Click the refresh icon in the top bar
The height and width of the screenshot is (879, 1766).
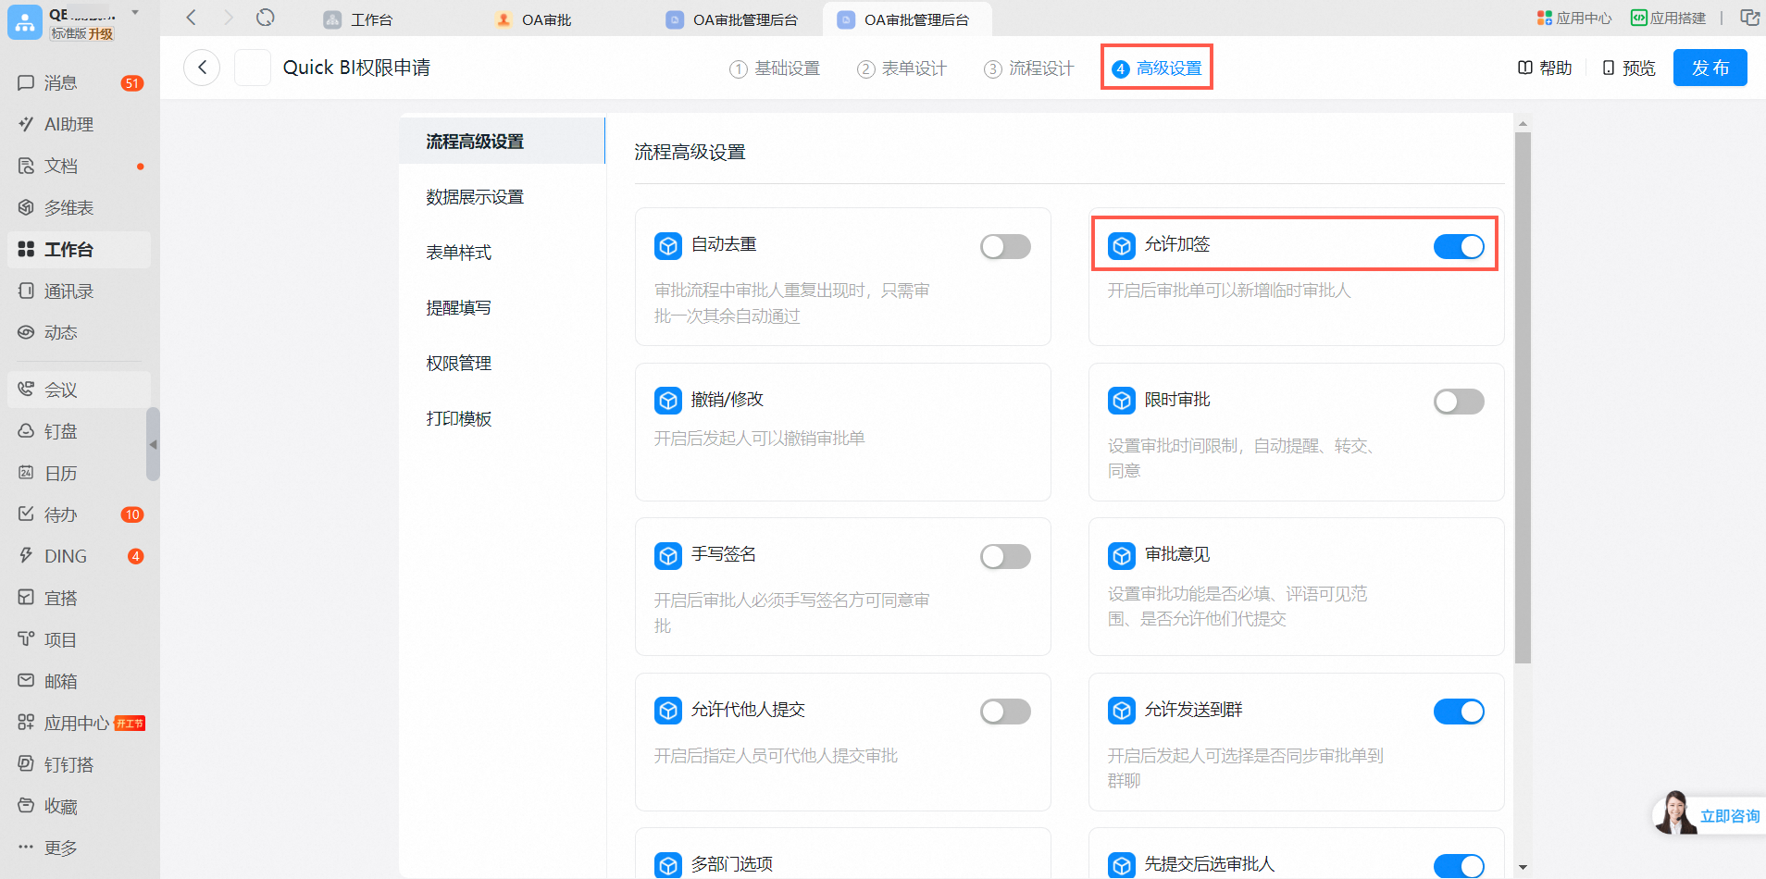(266, 18)
